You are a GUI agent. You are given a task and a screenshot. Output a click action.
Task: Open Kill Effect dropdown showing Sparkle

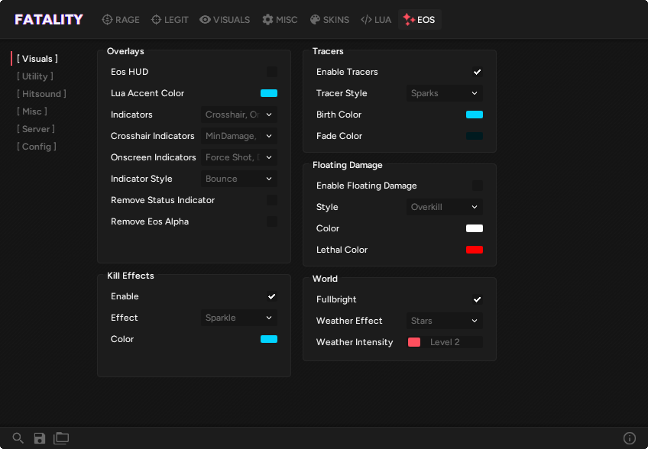click(239, 318)
